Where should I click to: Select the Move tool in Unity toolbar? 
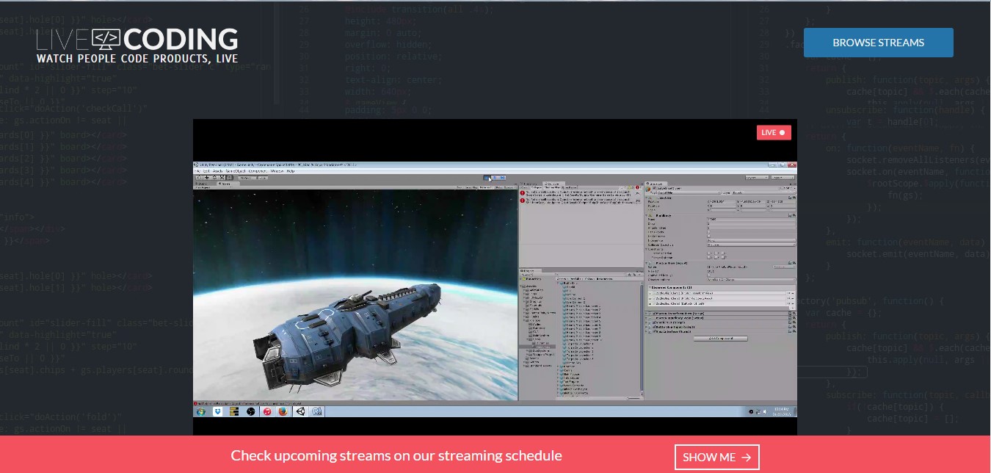coord(207,177)
